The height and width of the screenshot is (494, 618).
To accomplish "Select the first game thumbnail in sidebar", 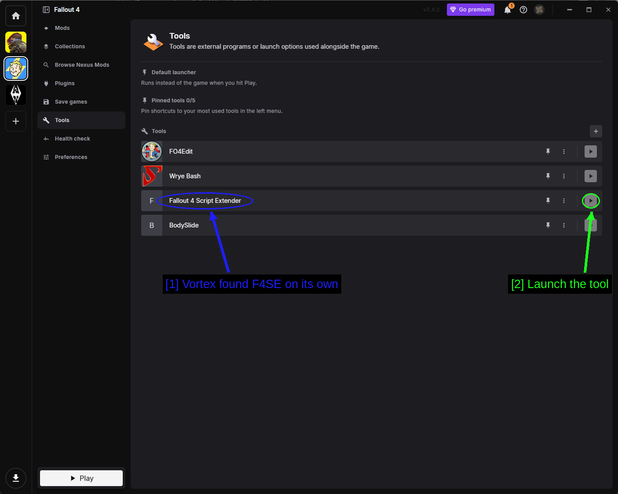I will point(16,42).
